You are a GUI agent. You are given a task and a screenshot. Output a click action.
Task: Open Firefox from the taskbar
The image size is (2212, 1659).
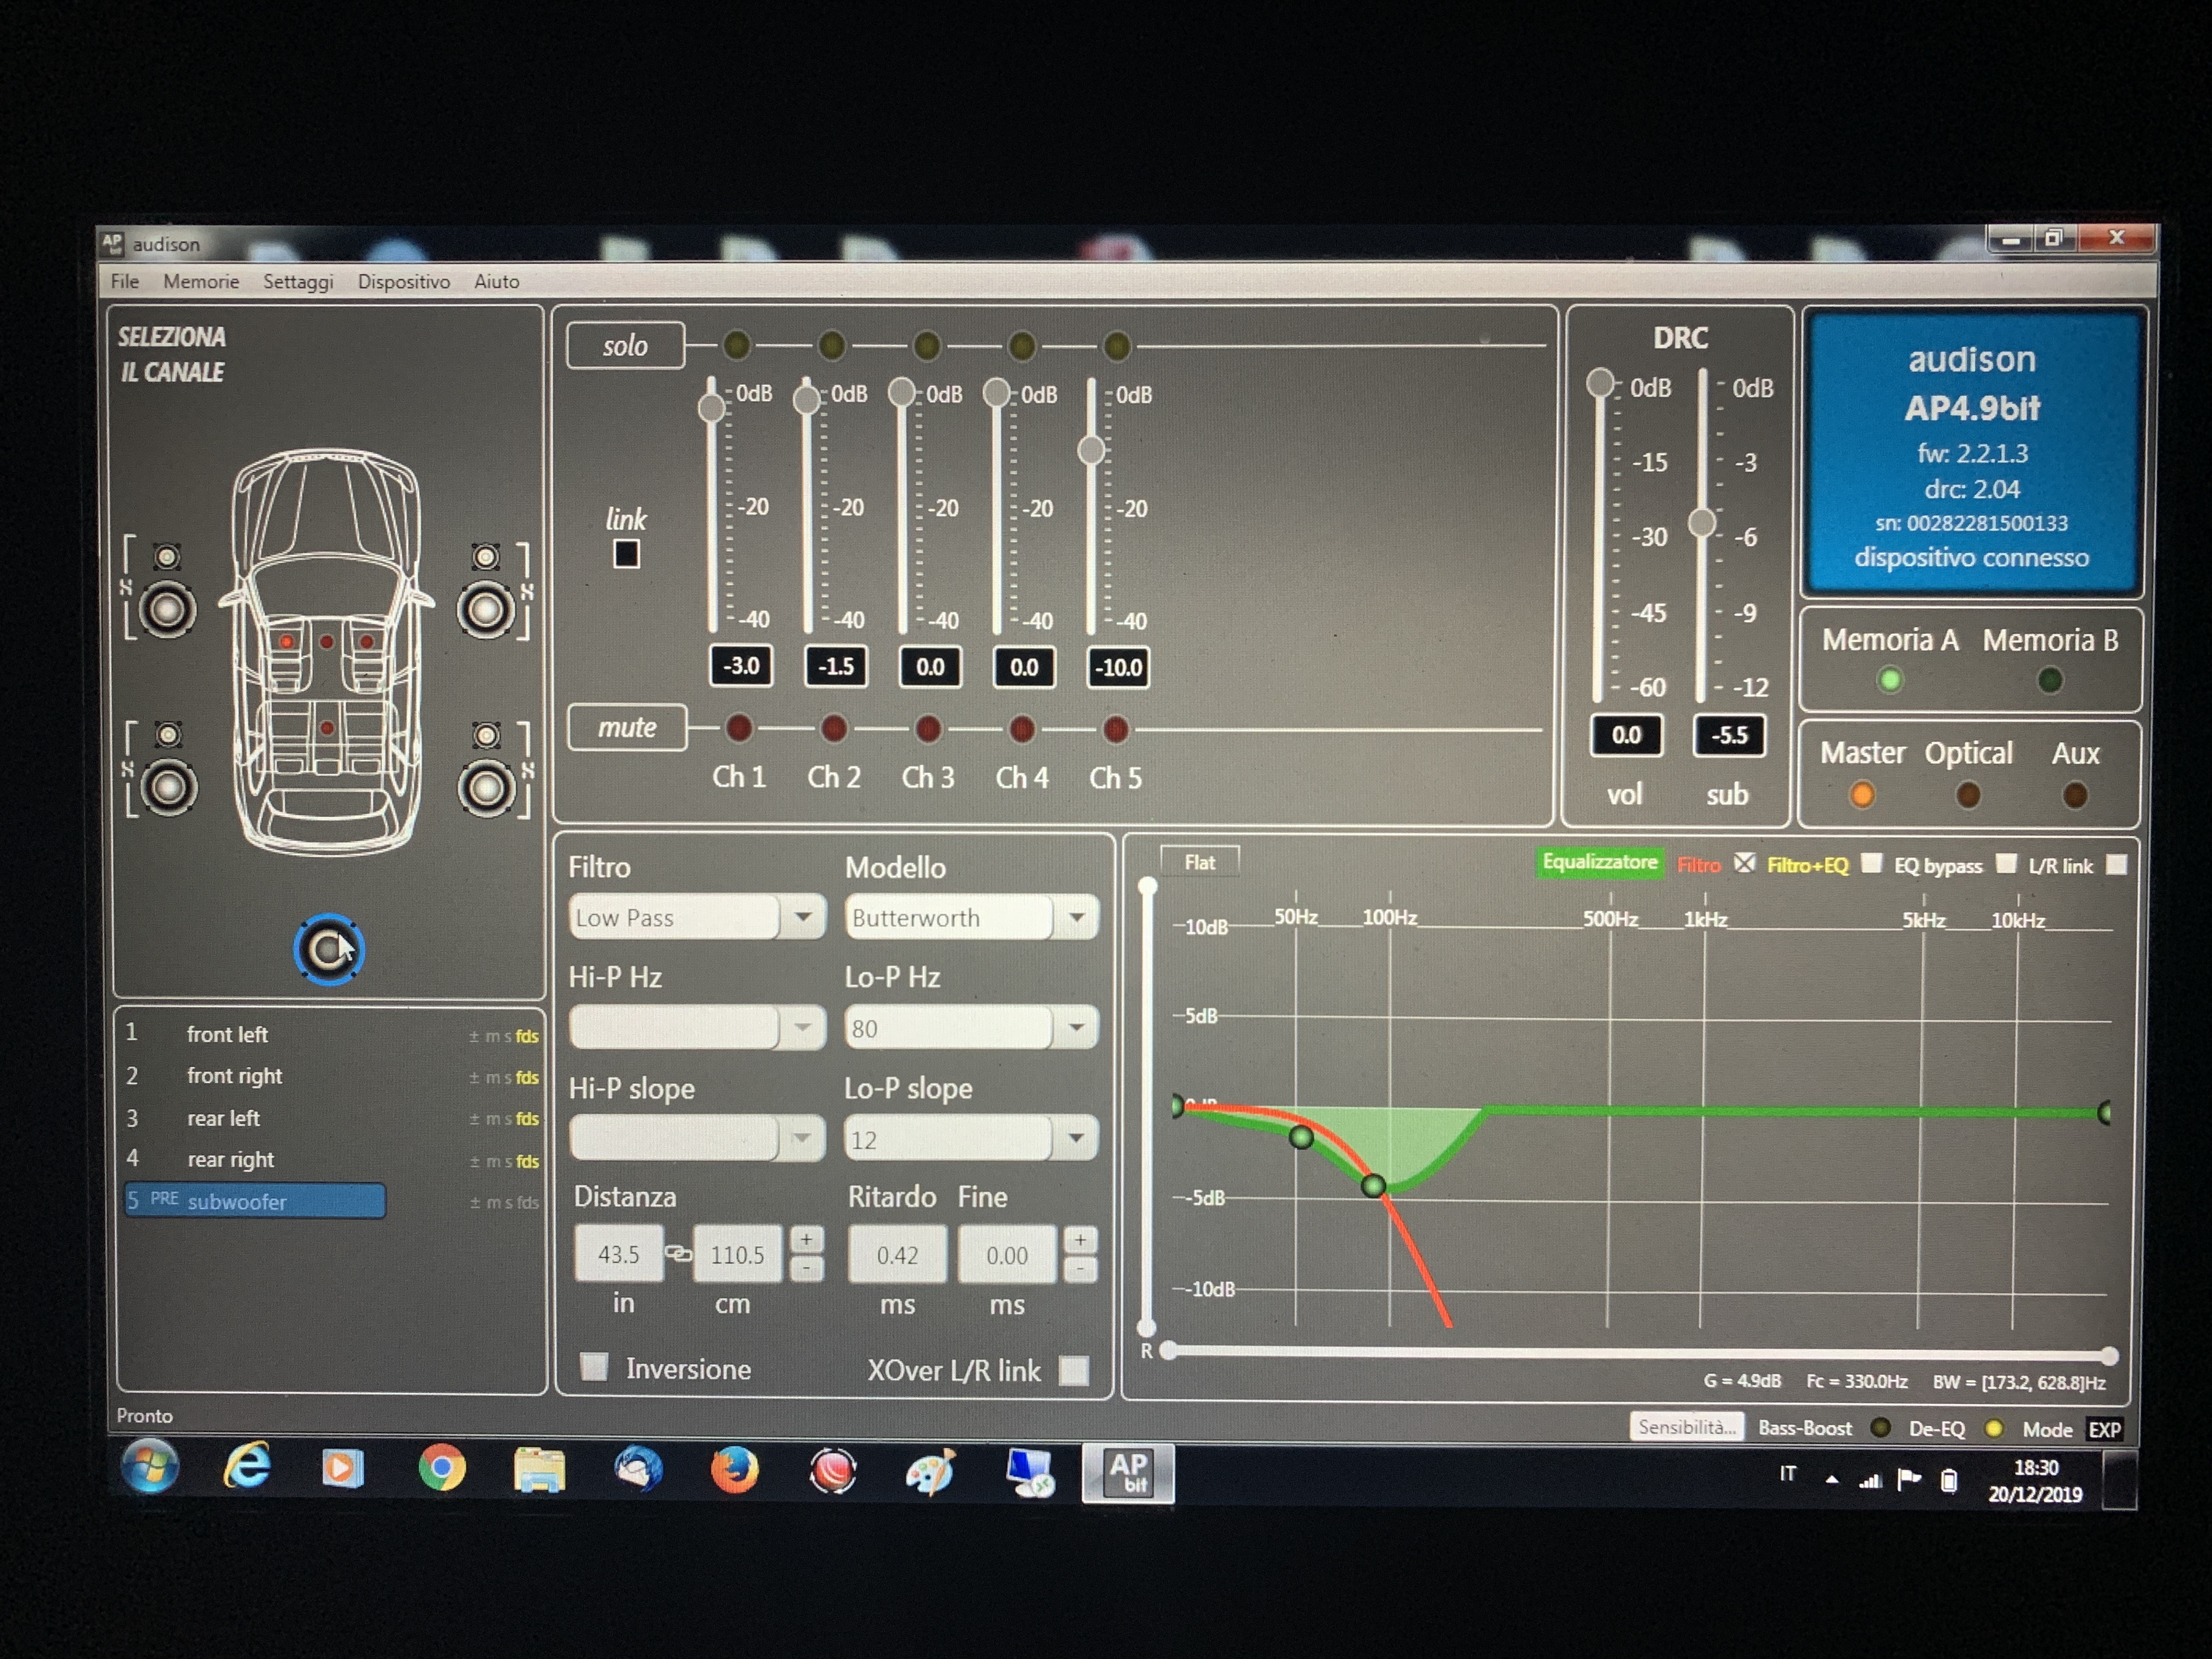[734, 1471]
